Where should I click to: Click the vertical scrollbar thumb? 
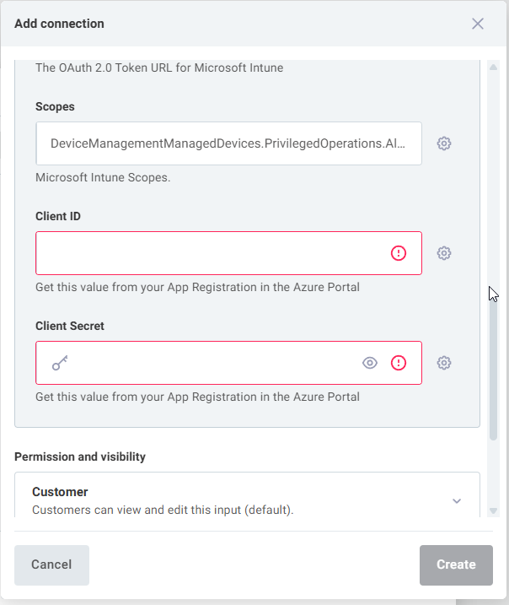coord(493,365)
